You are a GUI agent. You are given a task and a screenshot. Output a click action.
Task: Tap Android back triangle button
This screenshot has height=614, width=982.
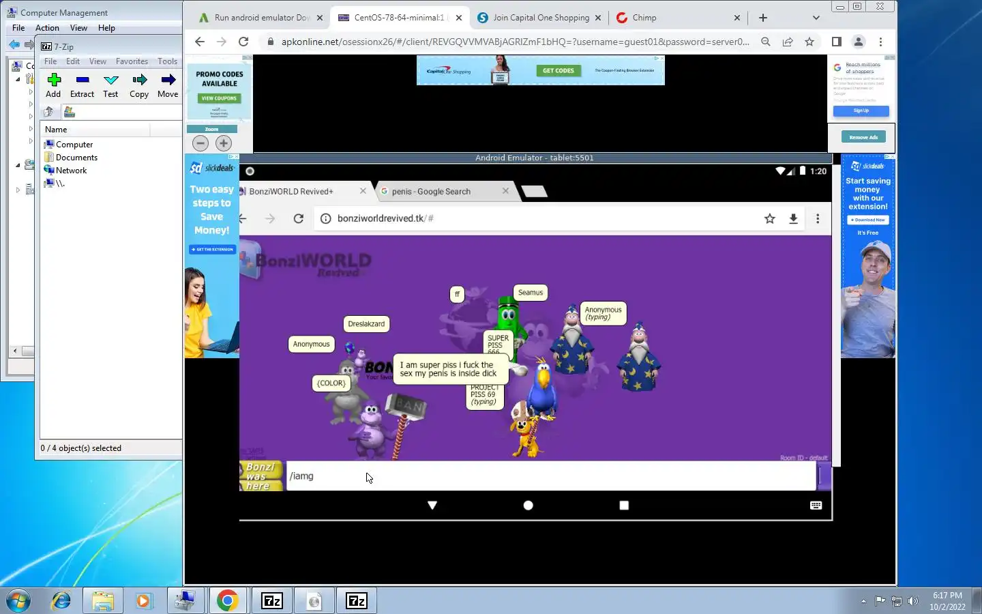pyautogui.click(x=432, y=506)
